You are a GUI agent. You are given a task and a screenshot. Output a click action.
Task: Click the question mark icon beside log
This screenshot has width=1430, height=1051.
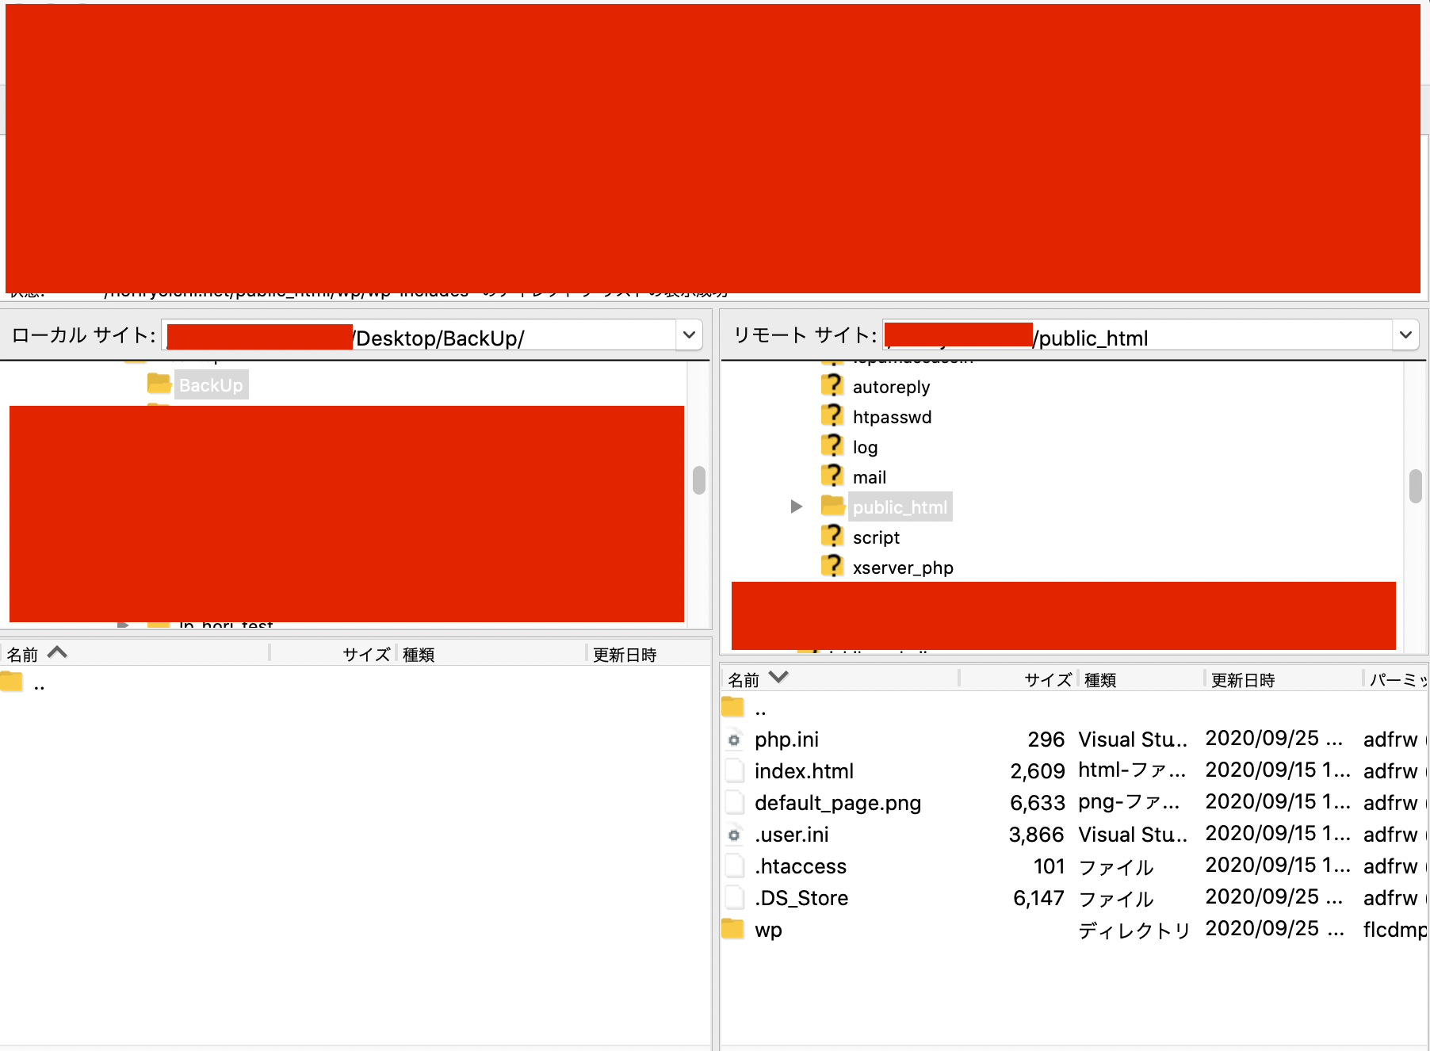(x=832, y=445)
